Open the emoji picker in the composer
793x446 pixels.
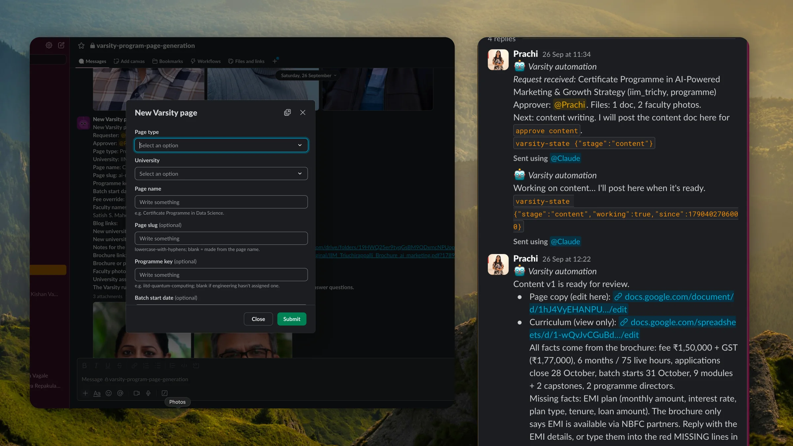(x=108, y=393)
